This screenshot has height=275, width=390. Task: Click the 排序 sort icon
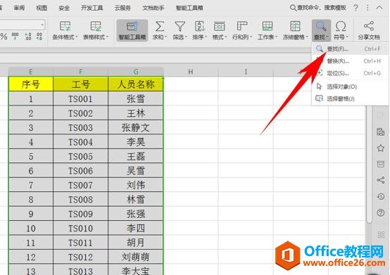click(x=199, y=26)
